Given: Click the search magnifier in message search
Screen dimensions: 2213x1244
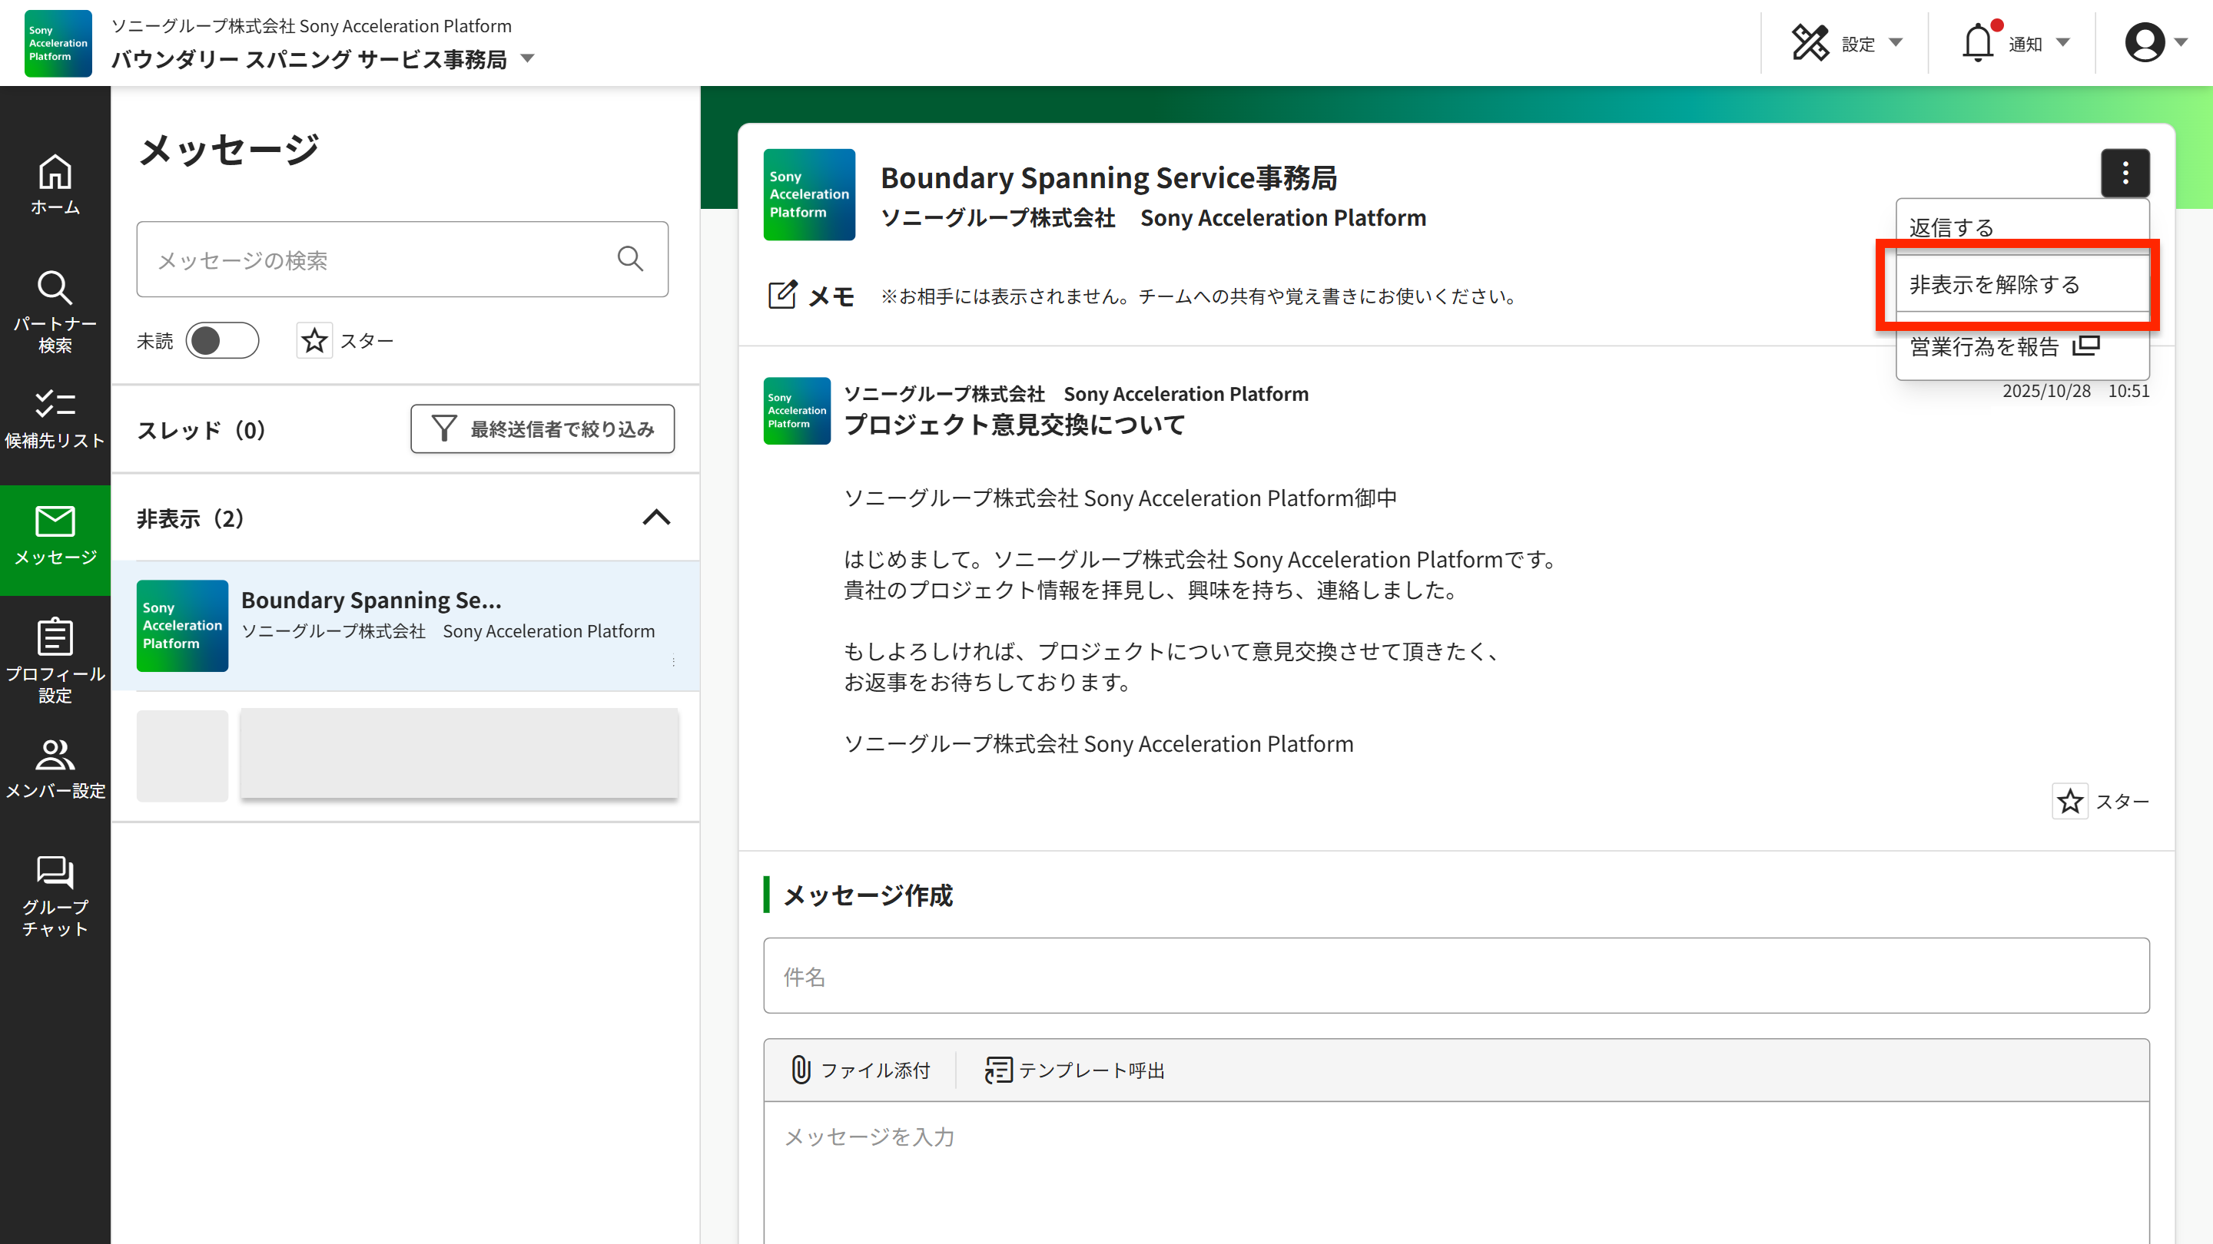Looking at the screenshot, I should (630, 260).
